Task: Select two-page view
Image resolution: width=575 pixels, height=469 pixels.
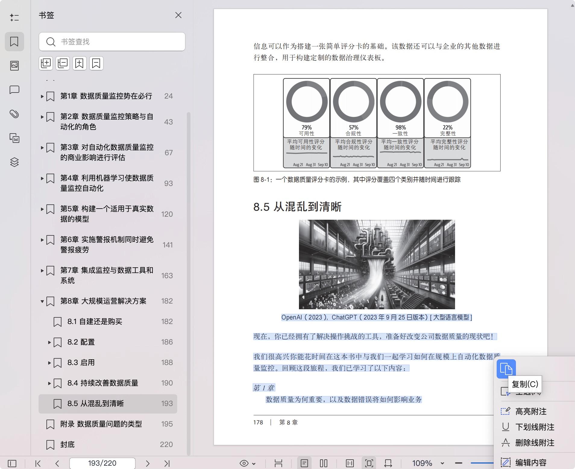Action: tap(324, 463)
